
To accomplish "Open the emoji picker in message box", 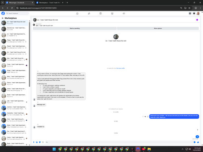I will tap(194, 142).
